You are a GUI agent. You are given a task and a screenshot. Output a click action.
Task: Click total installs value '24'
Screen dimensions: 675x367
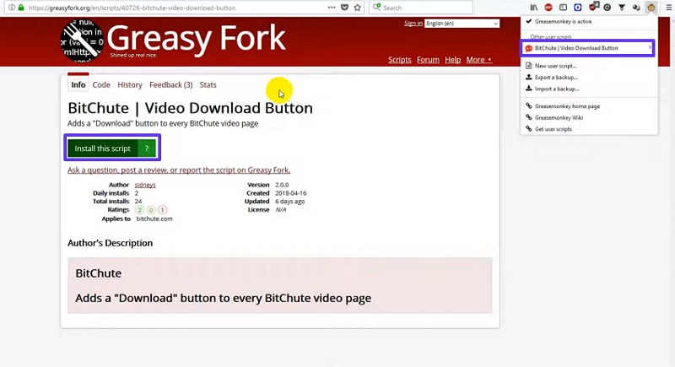point(138,202)
